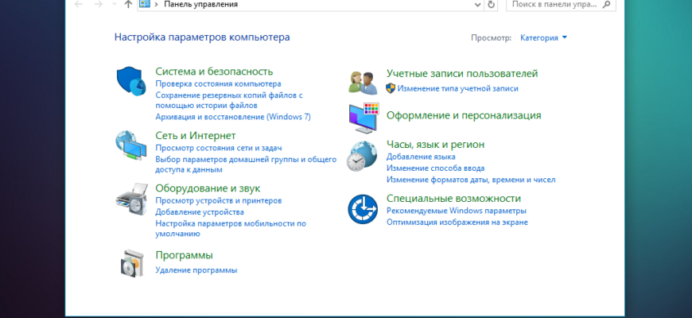Click the UAC shield beside Изменение типа учетной записи
This screenshot has height=318, width=692.
[x=391, y=88]
